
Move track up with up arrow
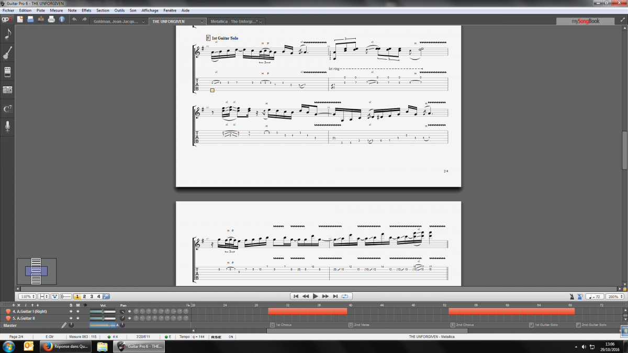[32, 305]
